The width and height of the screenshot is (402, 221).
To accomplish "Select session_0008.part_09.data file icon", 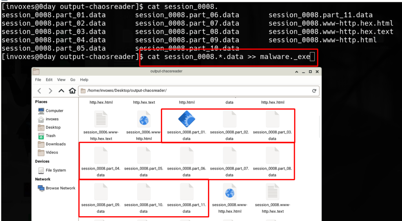I will tap(101, 192).
